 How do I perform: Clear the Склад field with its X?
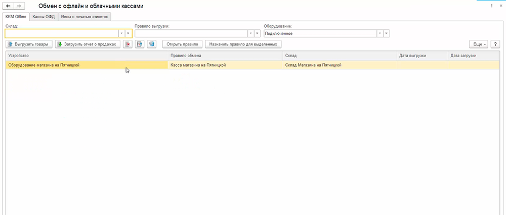(x=128, y=33)
